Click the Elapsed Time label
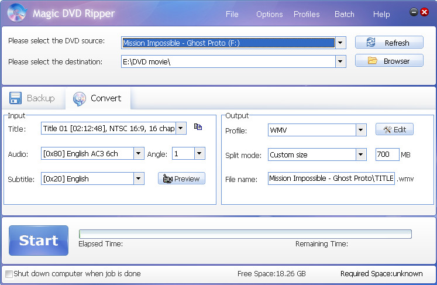 (x=101, y=244)
